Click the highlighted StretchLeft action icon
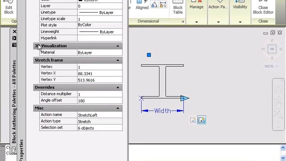Image resolution: width=286 pixels, height=161 pixels. tap(202, 120)
